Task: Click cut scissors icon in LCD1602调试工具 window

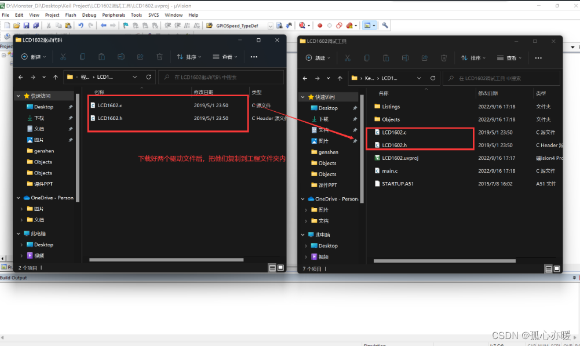Action: (347, 58)
